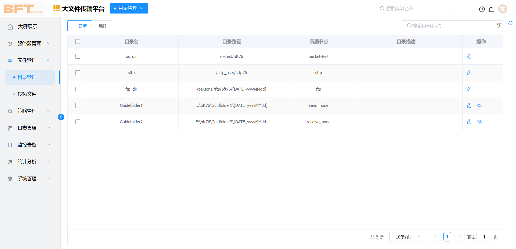
Task: Open the help question mark icon
Action: pos(482,9)
